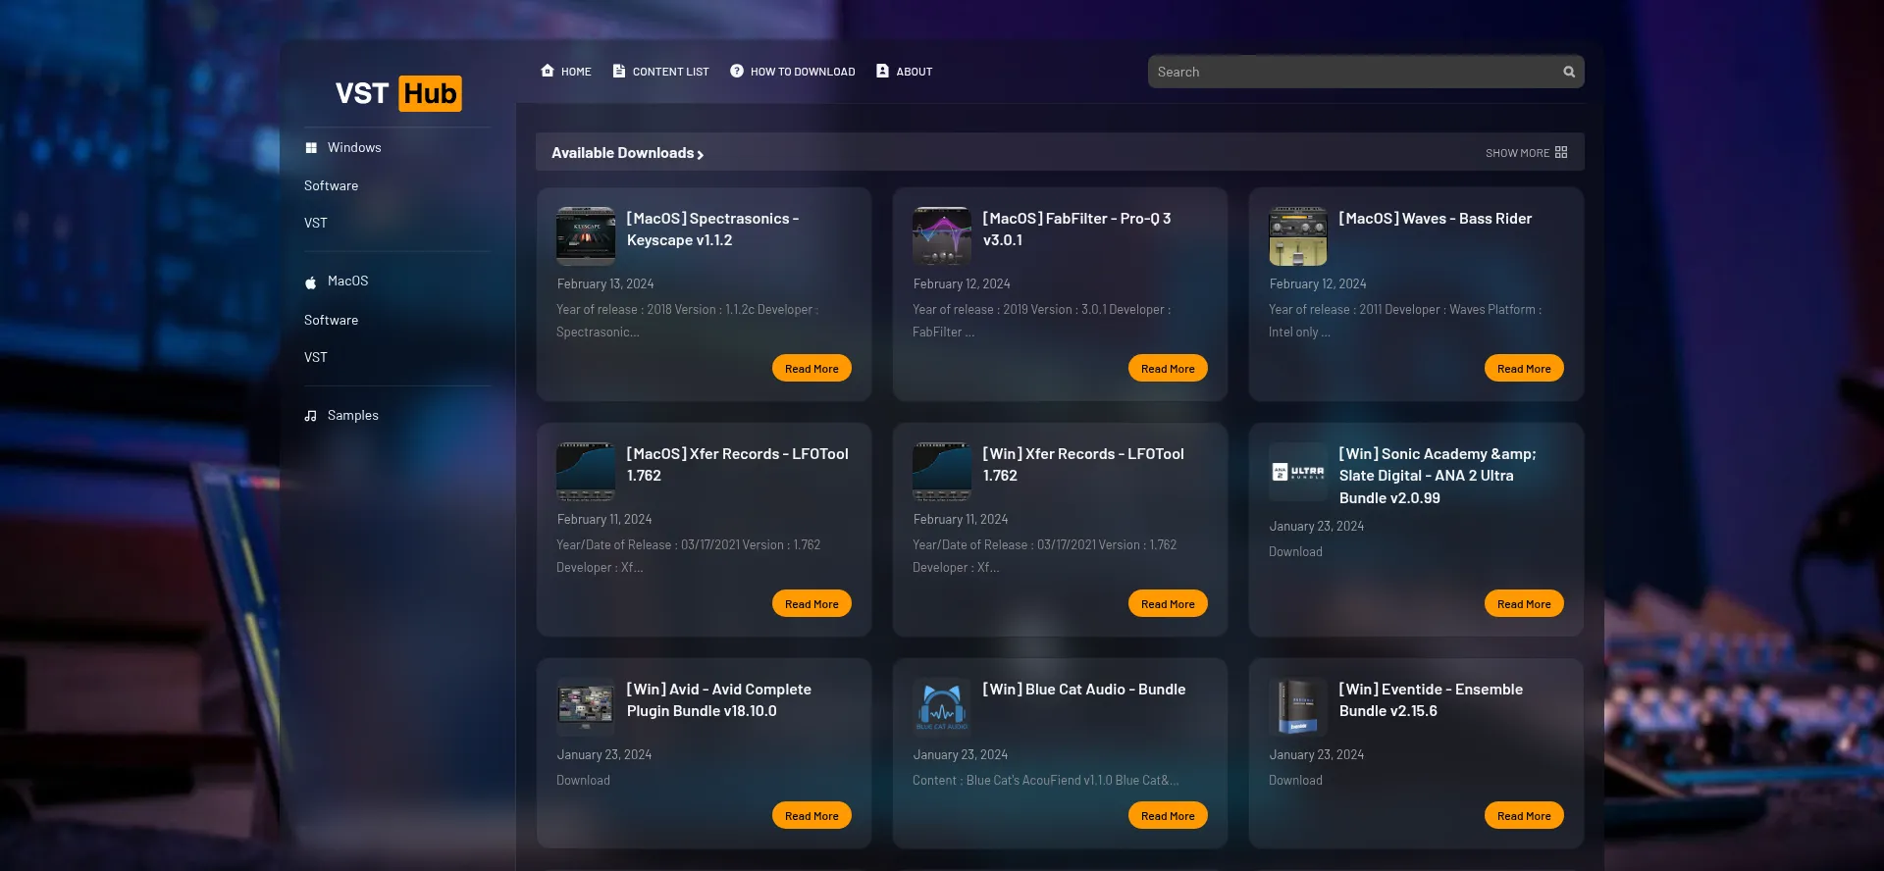Open the Blue Cat Audio thumbnail

(x=942, y=706)
